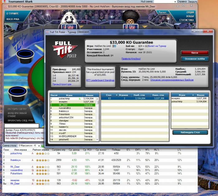Open ПОСЛ. РУКА on the poker table
The width and height of the screenshot is (218, 196).
click(x=13, y=19)
